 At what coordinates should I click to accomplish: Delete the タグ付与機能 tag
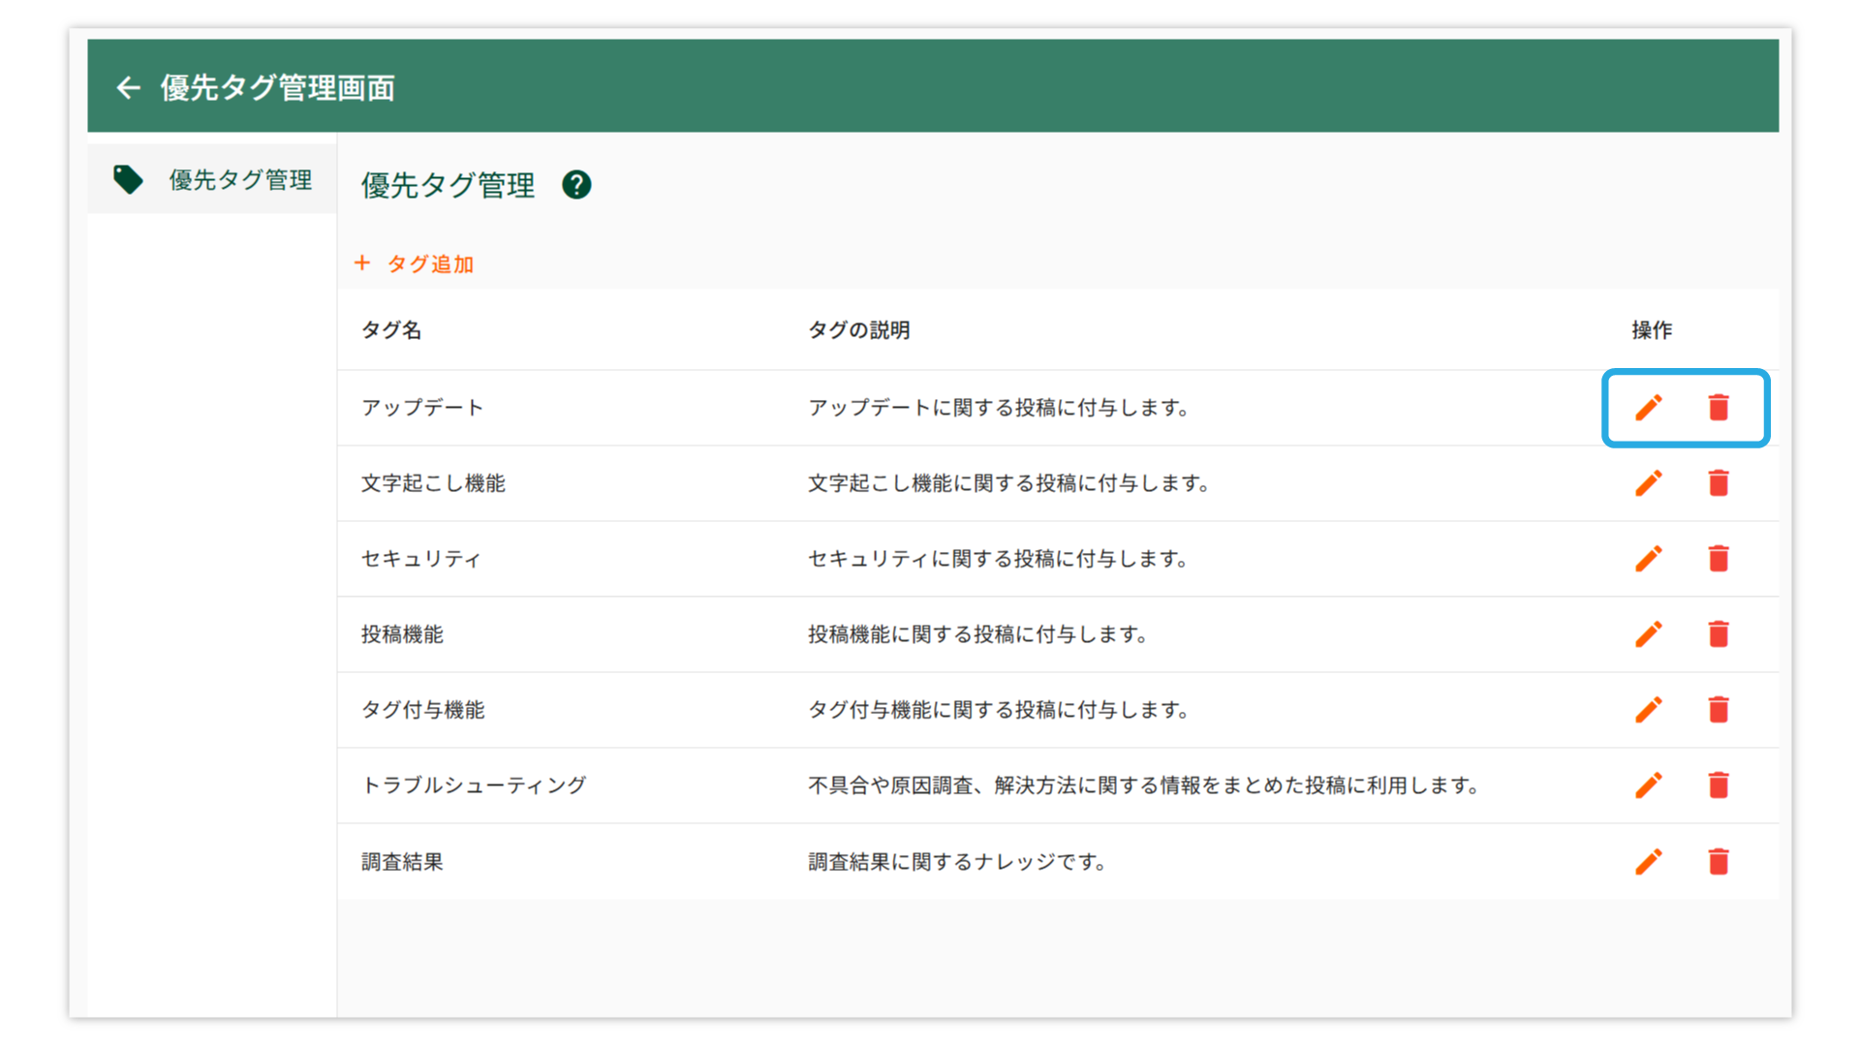tap(1719, 710)
